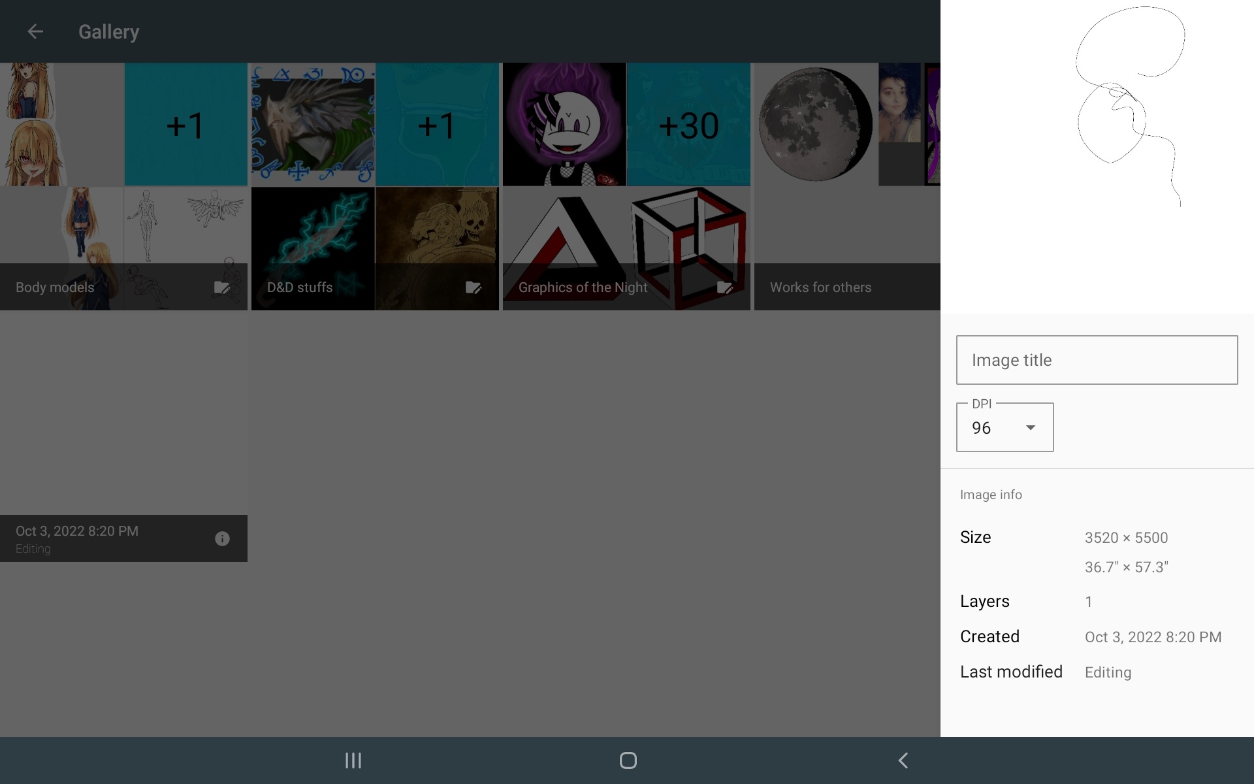Screen dimensions: 1254x784
Task: Tap the +30 tile in Graphics of the Night
Action: pyautogui.click(x=688, y=125)
